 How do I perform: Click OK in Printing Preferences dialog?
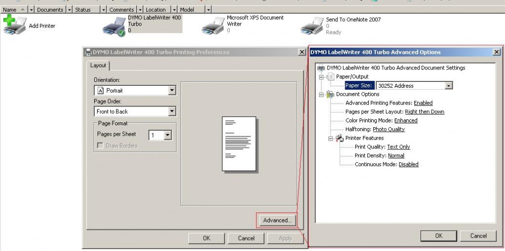point(207,238)
